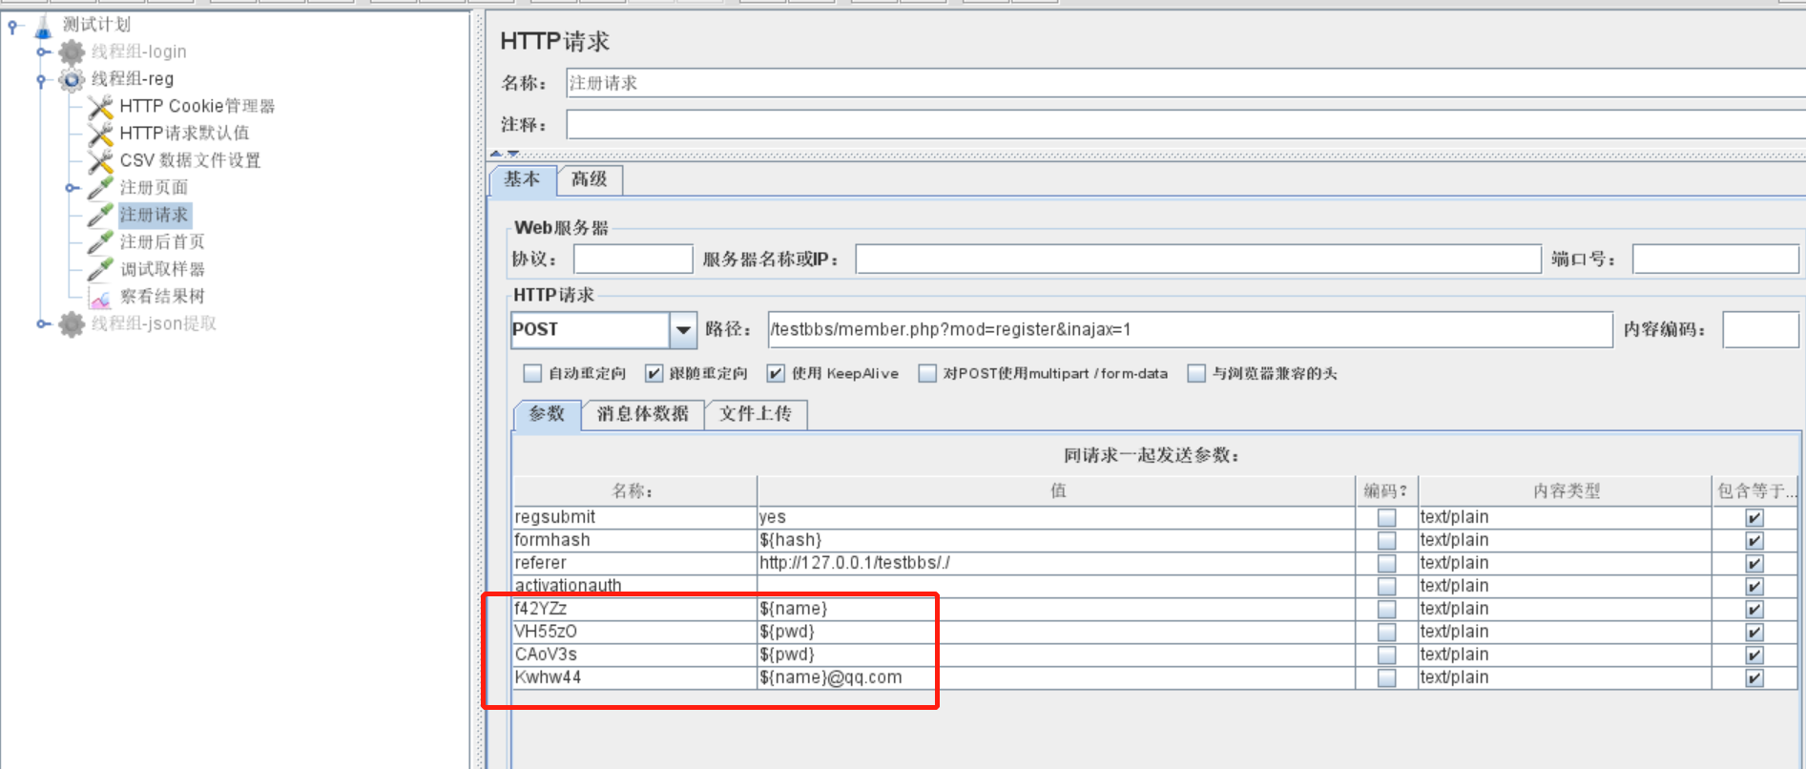Viewport: 1806px width, 769px height.
Task: Click the POST method combo box field
Action: point(590,330)
